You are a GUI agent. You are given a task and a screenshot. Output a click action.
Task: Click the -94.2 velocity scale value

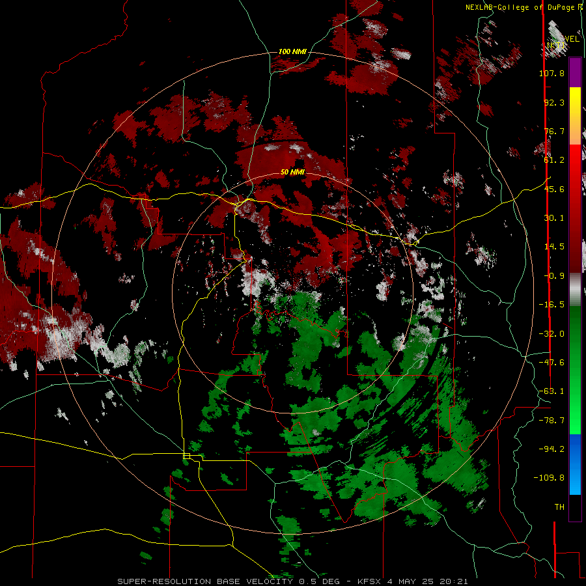point(551,449)
